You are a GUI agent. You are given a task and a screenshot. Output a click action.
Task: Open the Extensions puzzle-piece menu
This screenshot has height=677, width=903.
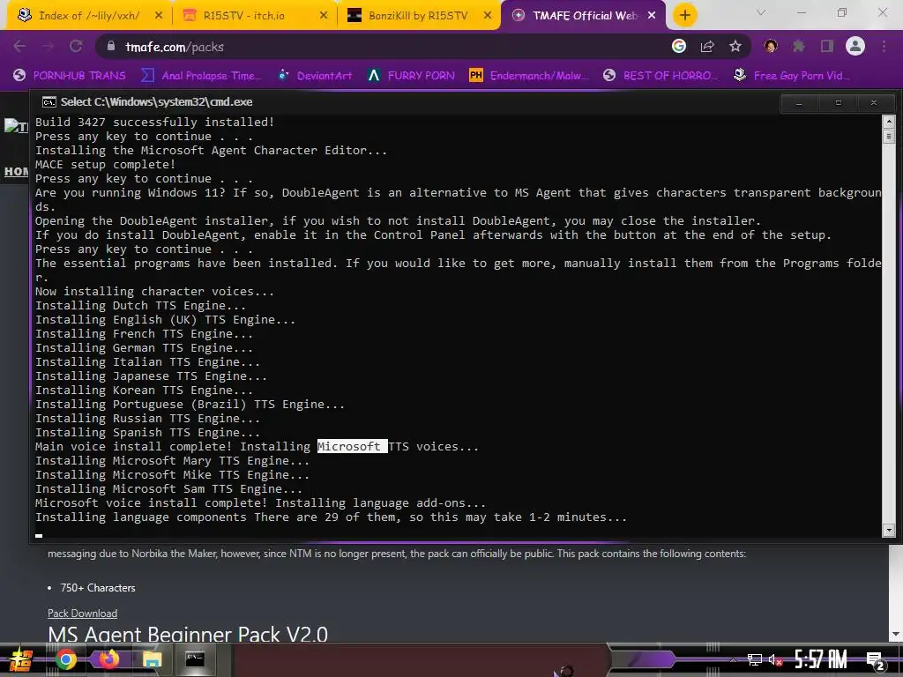(x=799, y=47)
